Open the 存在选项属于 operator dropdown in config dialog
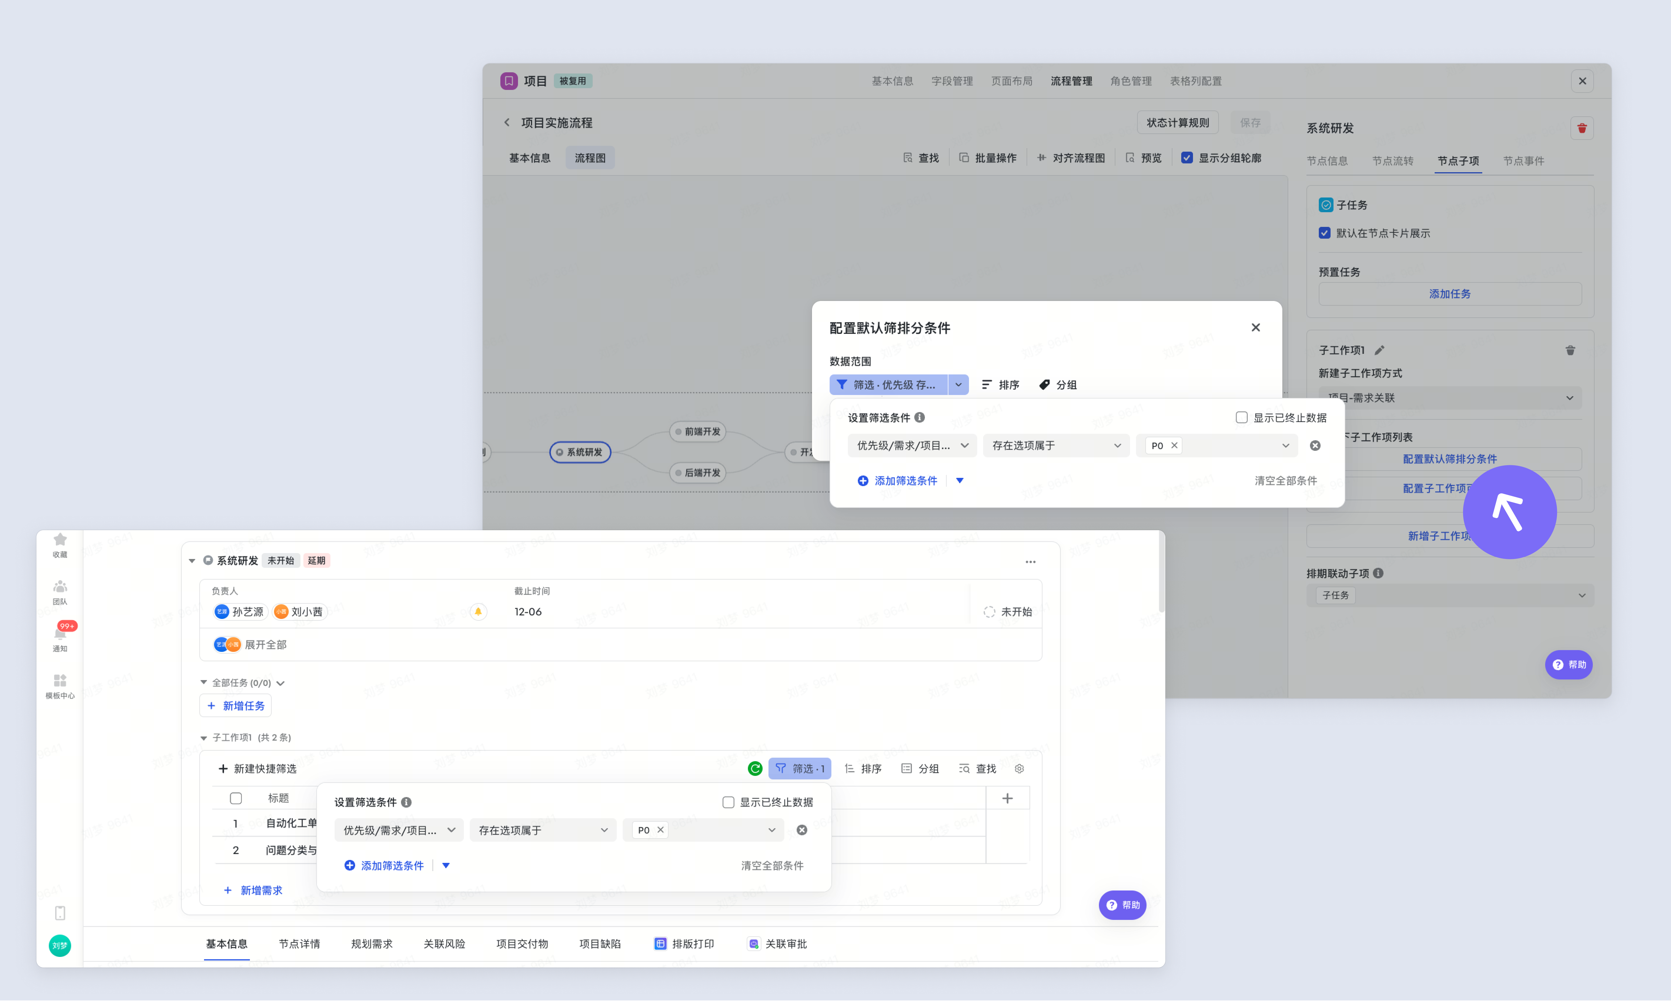The width and height of the screenshot is (1671, 1001). point(1056,445)
